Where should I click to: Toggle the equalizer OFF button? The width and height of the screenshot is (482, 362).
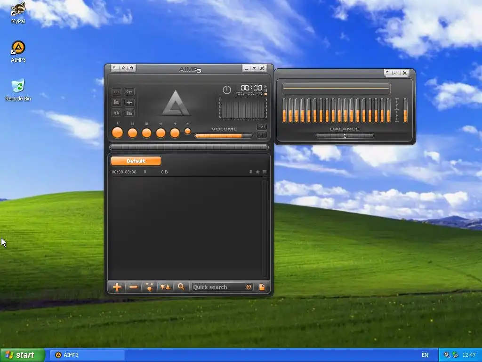(396, 73)
